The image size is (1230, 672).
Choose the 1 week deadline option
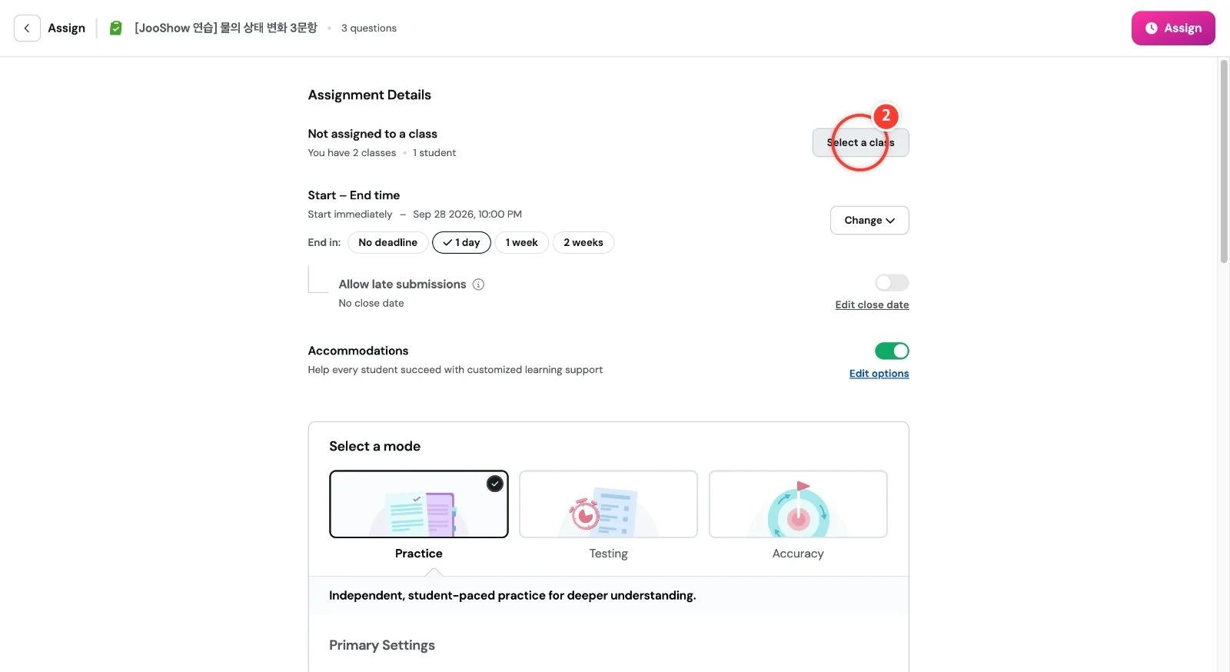coord(522,243)
